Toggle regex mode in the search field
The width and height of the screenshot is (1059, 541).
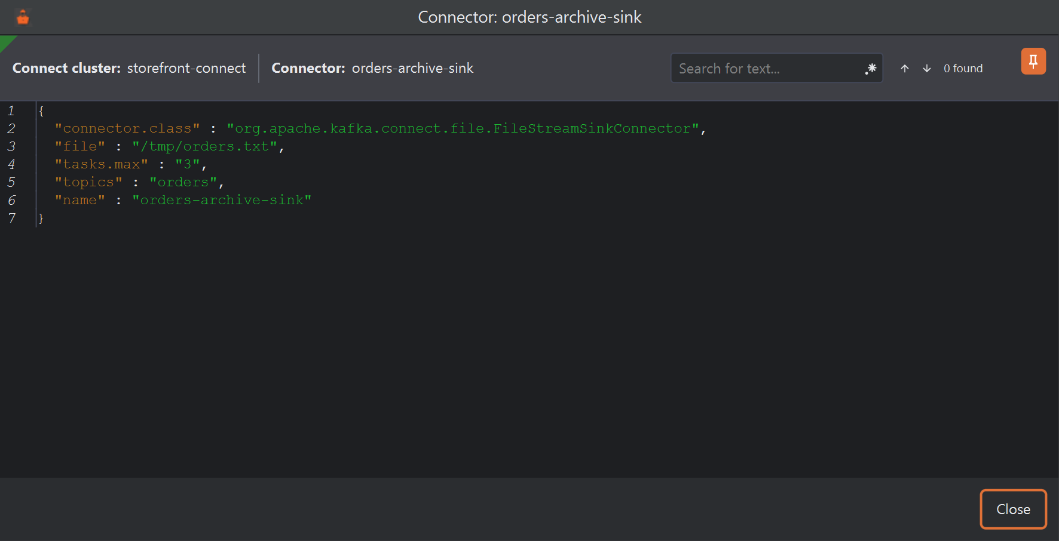click(x=871, y=69)
